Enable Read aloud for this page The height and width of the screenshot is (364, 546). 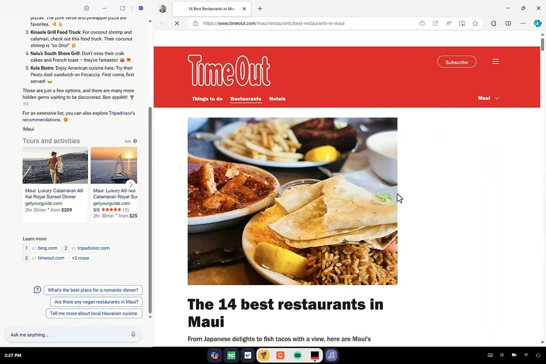pos(448,23)
